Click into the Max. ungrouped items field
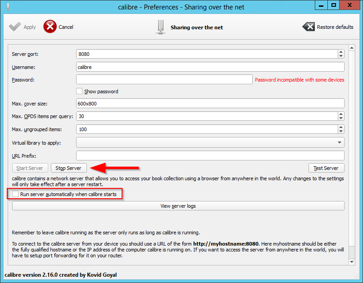 pyautogui.click(x=207, y=129)
